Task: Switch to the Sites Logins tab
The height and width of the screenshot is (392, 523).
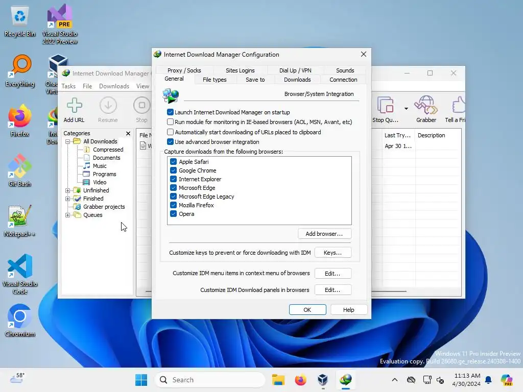Action: pos(240,70)
